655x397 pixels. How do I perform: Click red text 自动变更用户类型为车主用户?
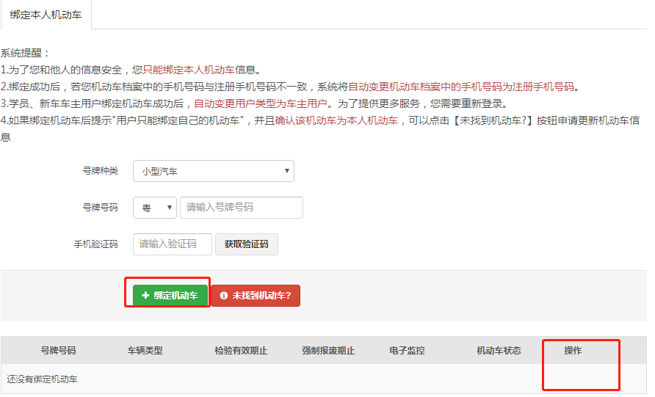click(x=261, y=103)
